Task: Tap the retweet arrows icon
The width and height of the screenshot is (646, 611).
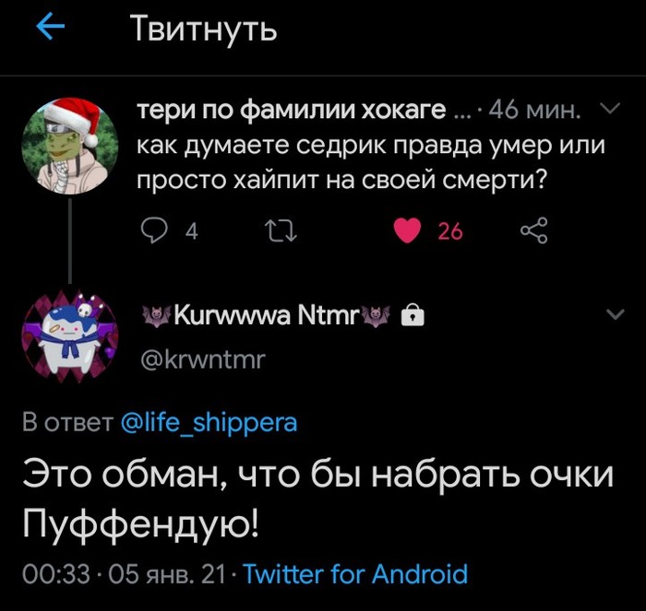Action: coord(281,230)
